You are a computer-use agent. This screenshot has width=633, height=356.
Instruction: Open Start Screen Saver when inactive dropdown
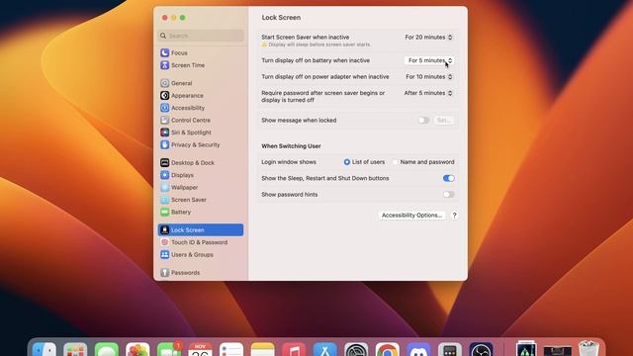pos(428,38)
